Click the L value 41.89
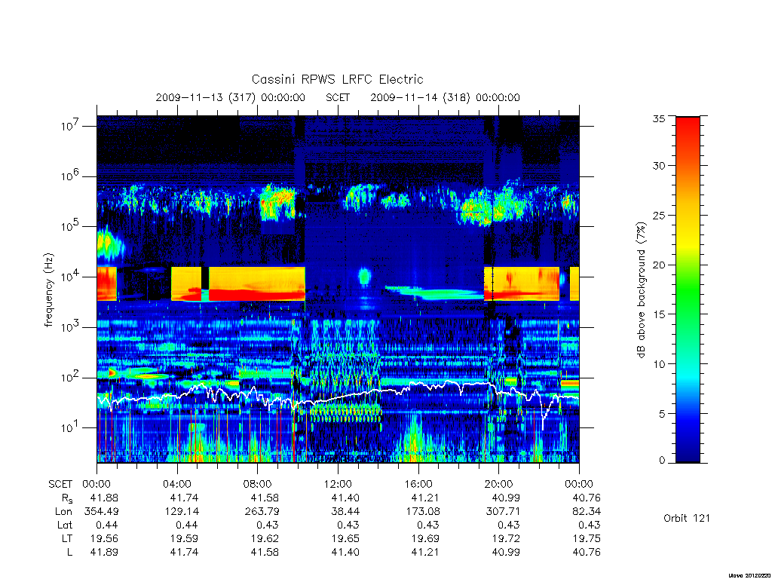The image size is (772, 579). click(104, 552)
